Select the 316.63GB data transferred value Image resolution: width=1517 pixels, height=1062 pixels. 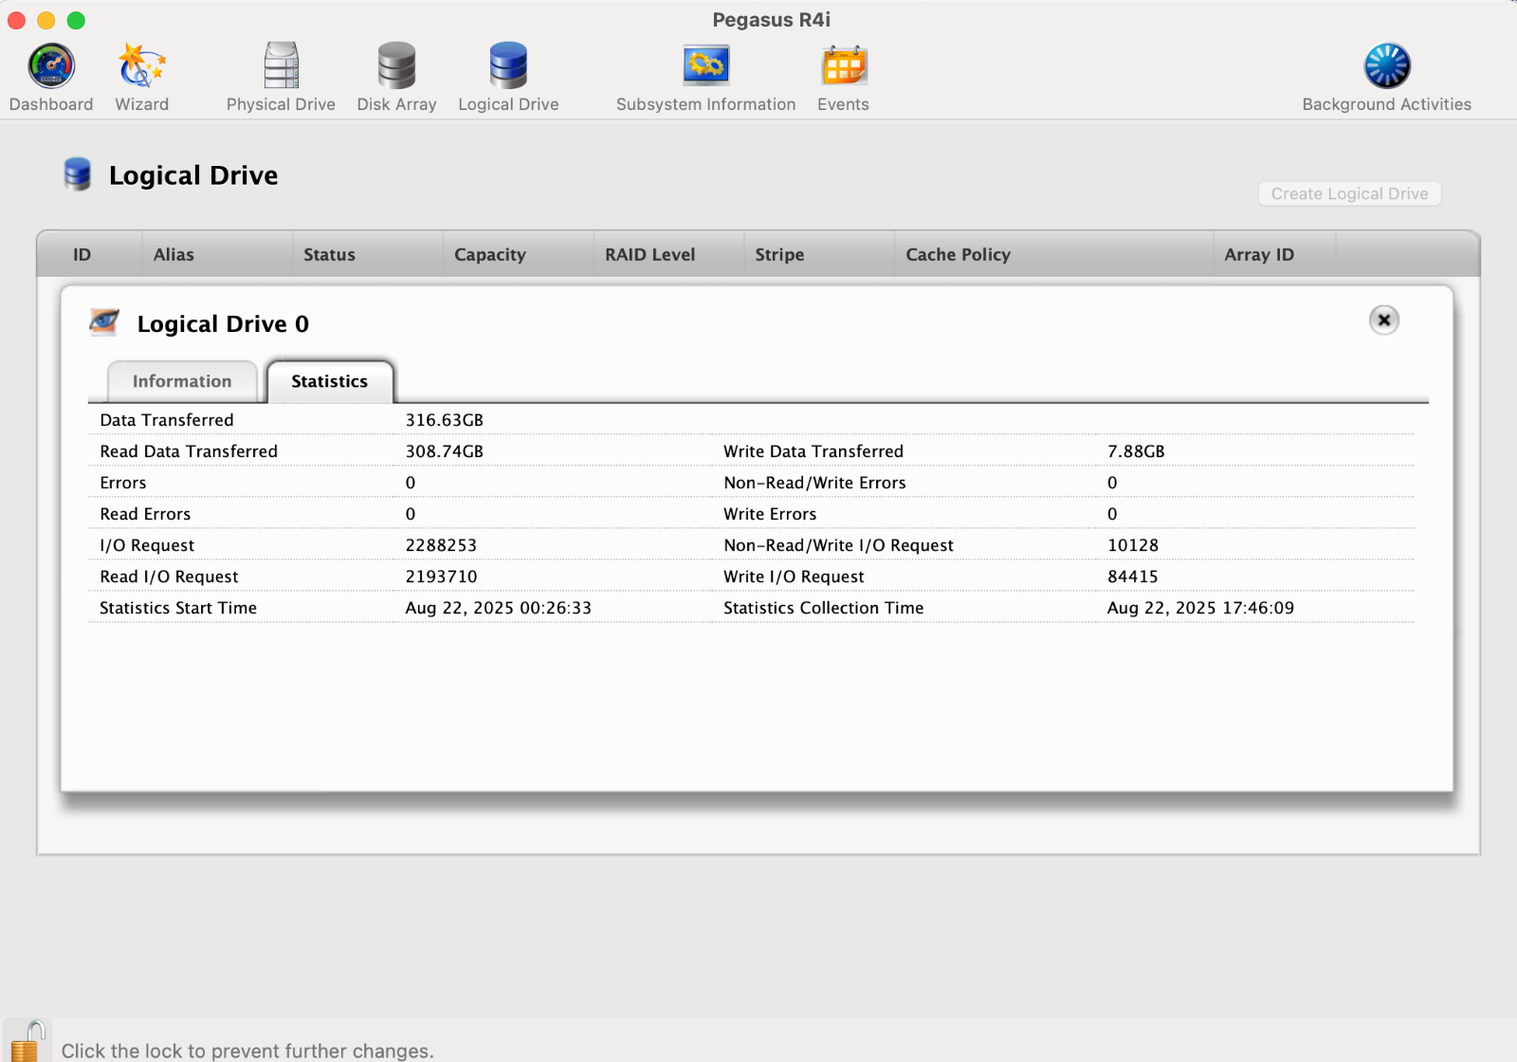coord(445,420)
